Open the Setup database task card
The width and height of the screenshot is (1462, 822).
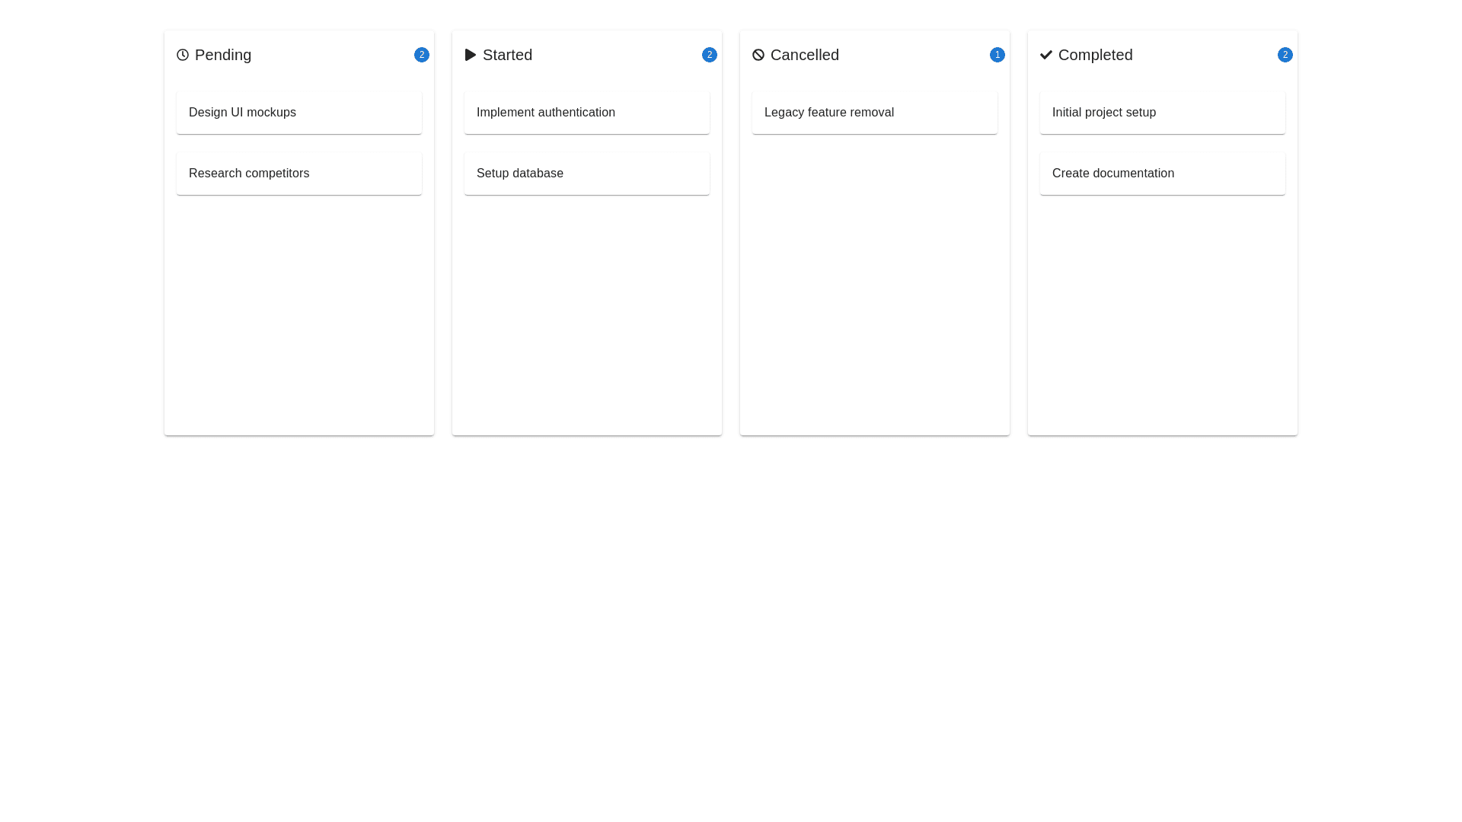click(586, 174)
